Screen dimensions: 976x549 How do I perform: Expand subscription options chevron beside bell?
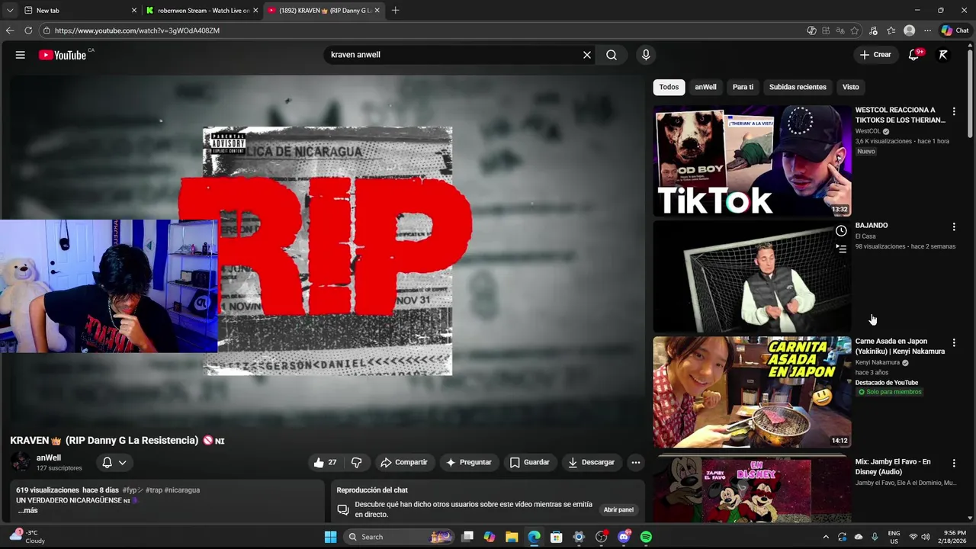click(x=122, y=462)
